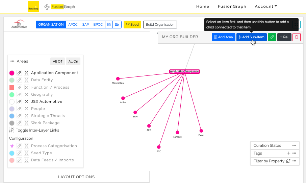
Task: Click plus icon next to Tags
Action: [289, 153]
